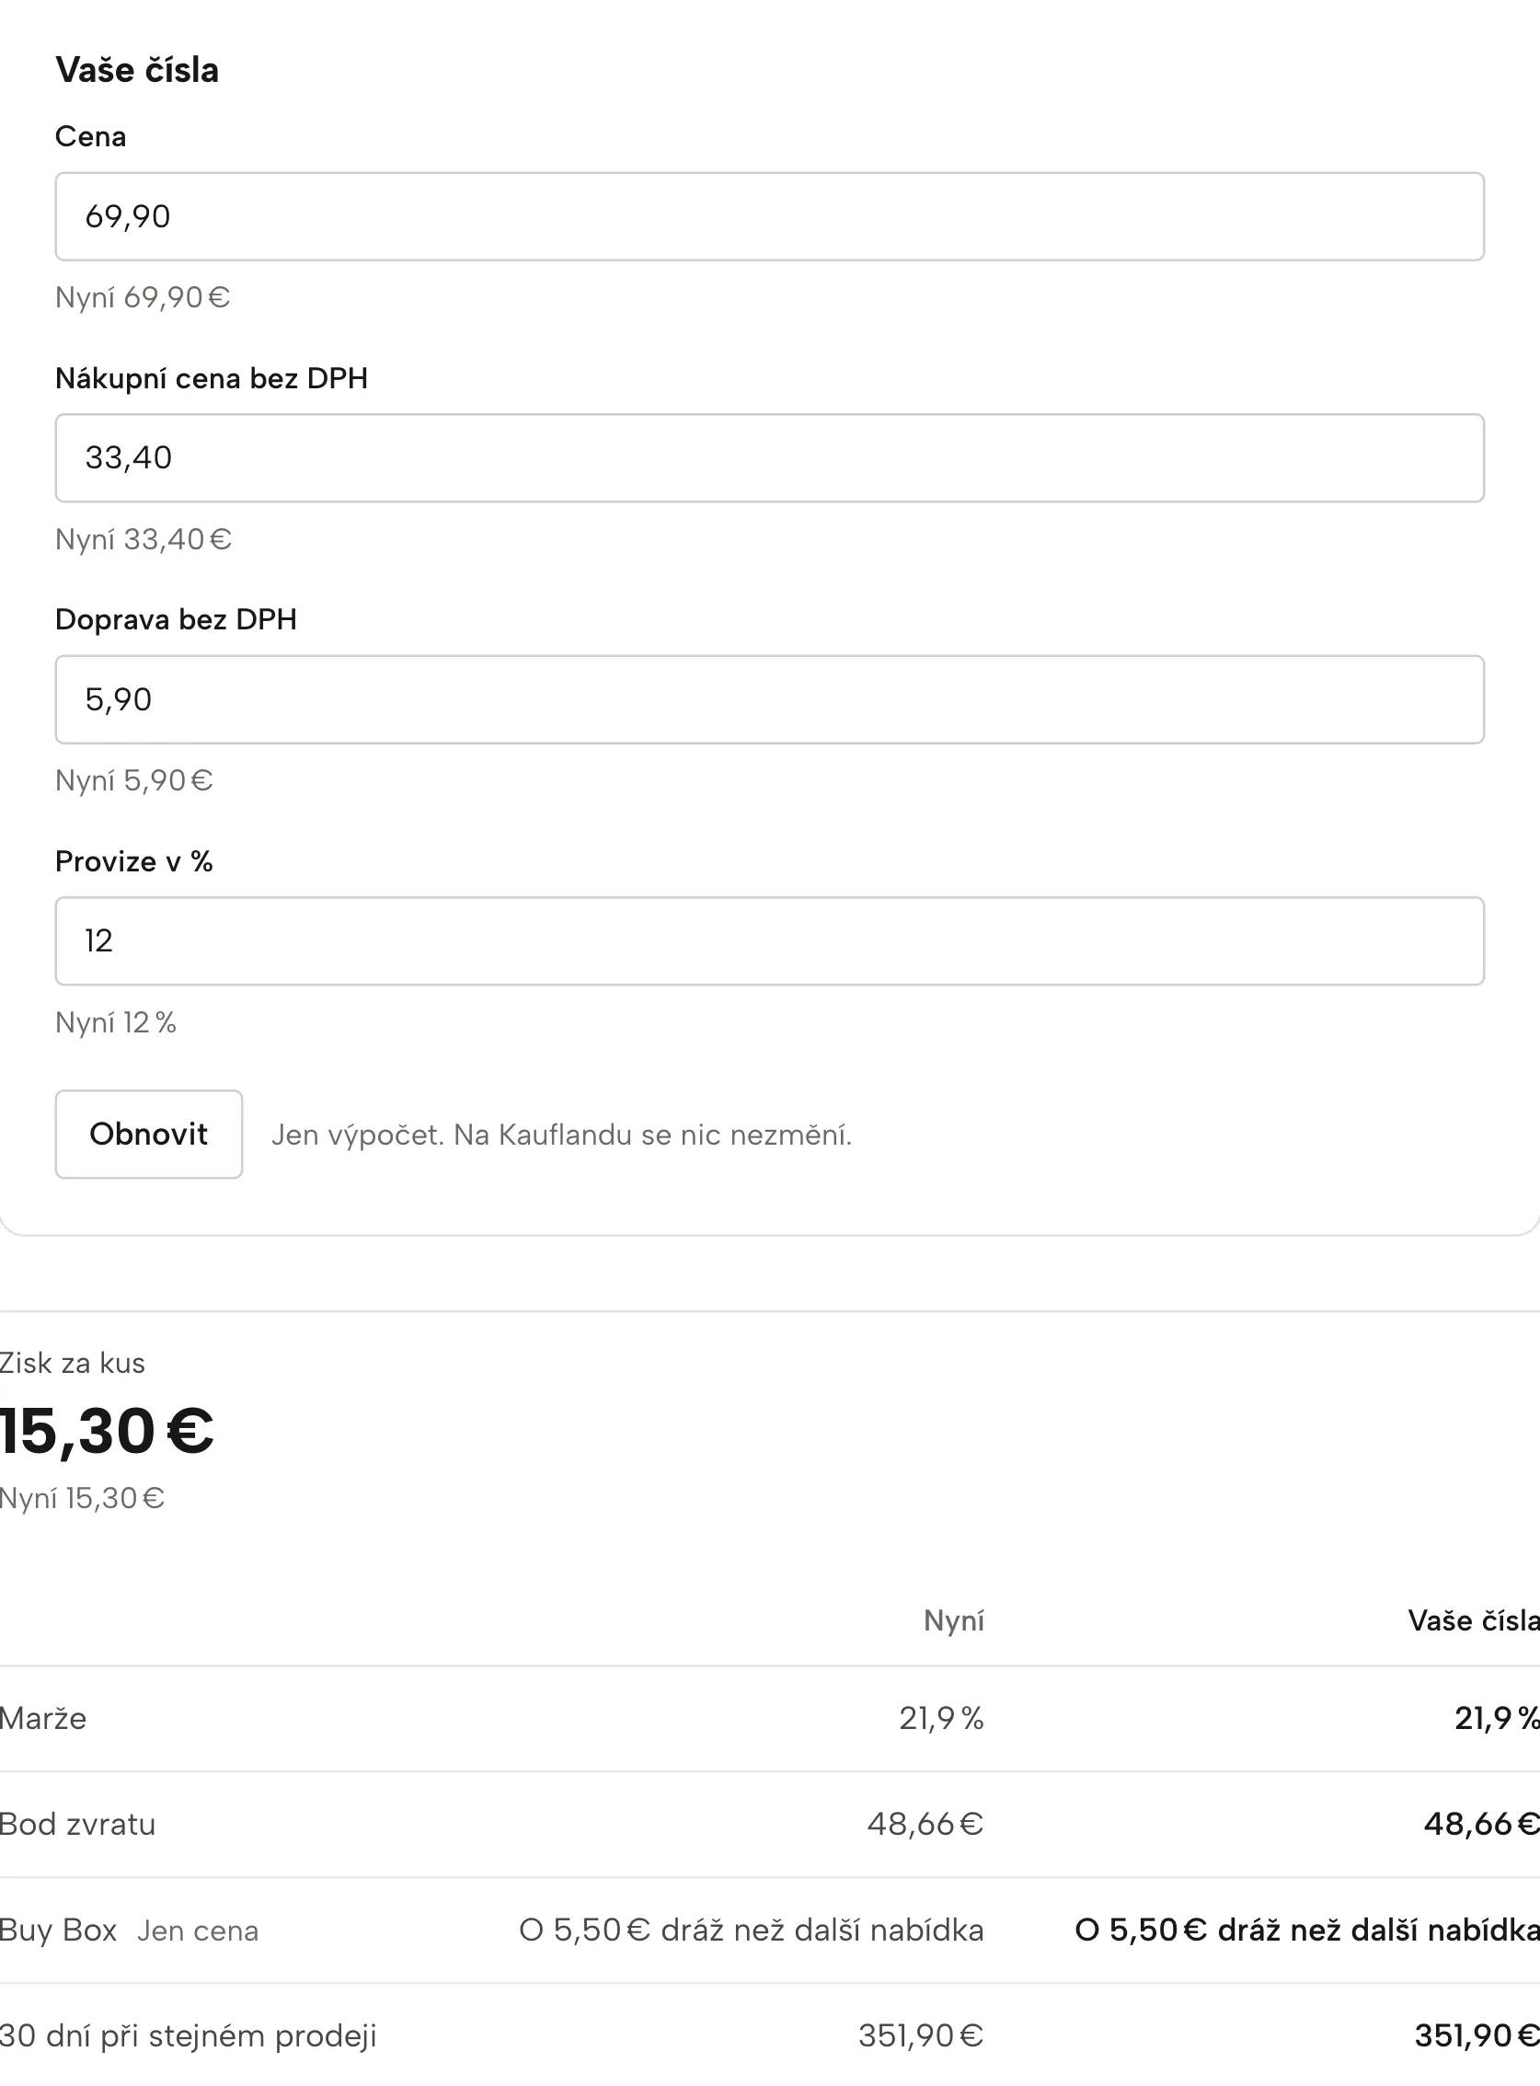1540x2086 pixels.
Task: Click the 'Nyní 12 %' hint text
Action: click(x=116, y=1023)
